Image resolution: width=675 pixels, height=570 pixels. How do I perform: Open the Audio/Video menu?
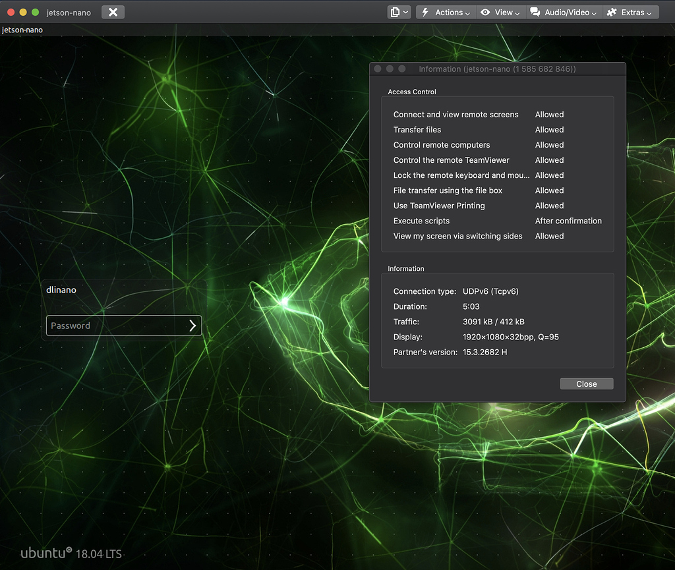tap(564, 12)
